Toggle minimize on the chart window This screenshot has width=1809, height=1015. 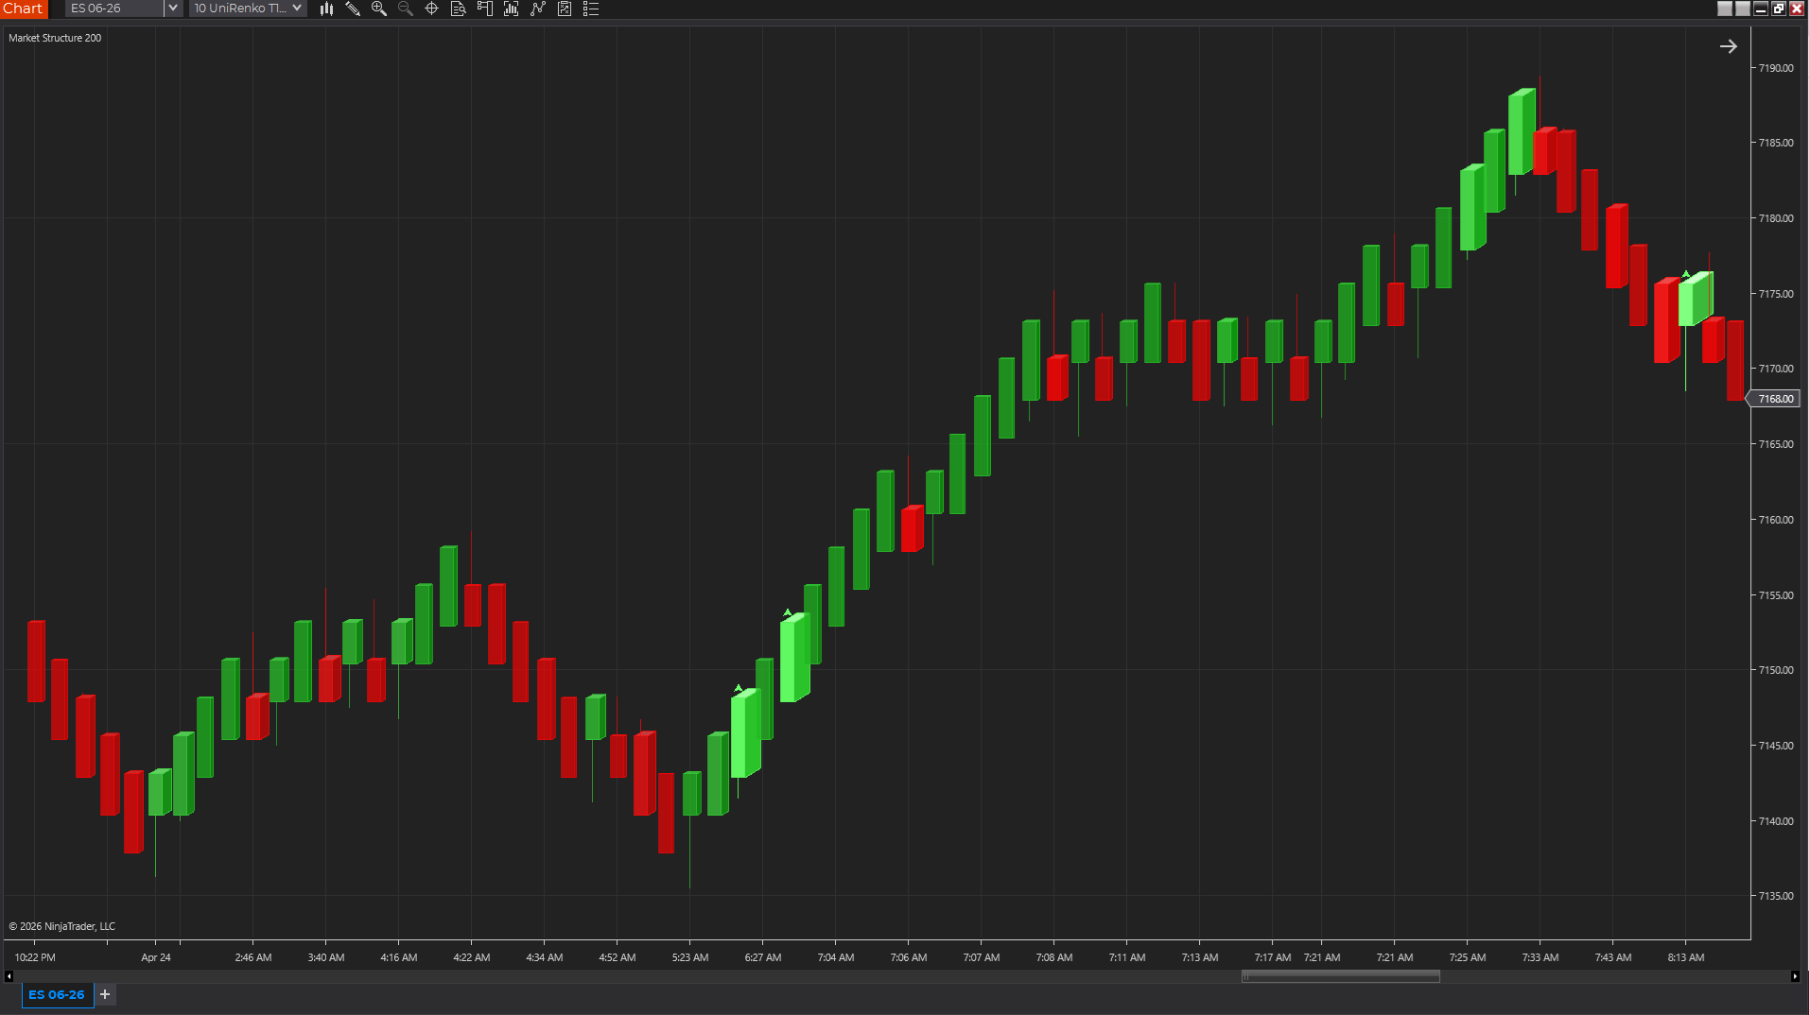1760,9
